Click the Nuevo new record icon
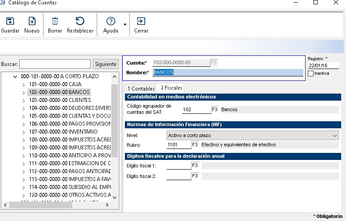This screenshot has height=221, width=346. pyautogui.click(x=32, y=21)
